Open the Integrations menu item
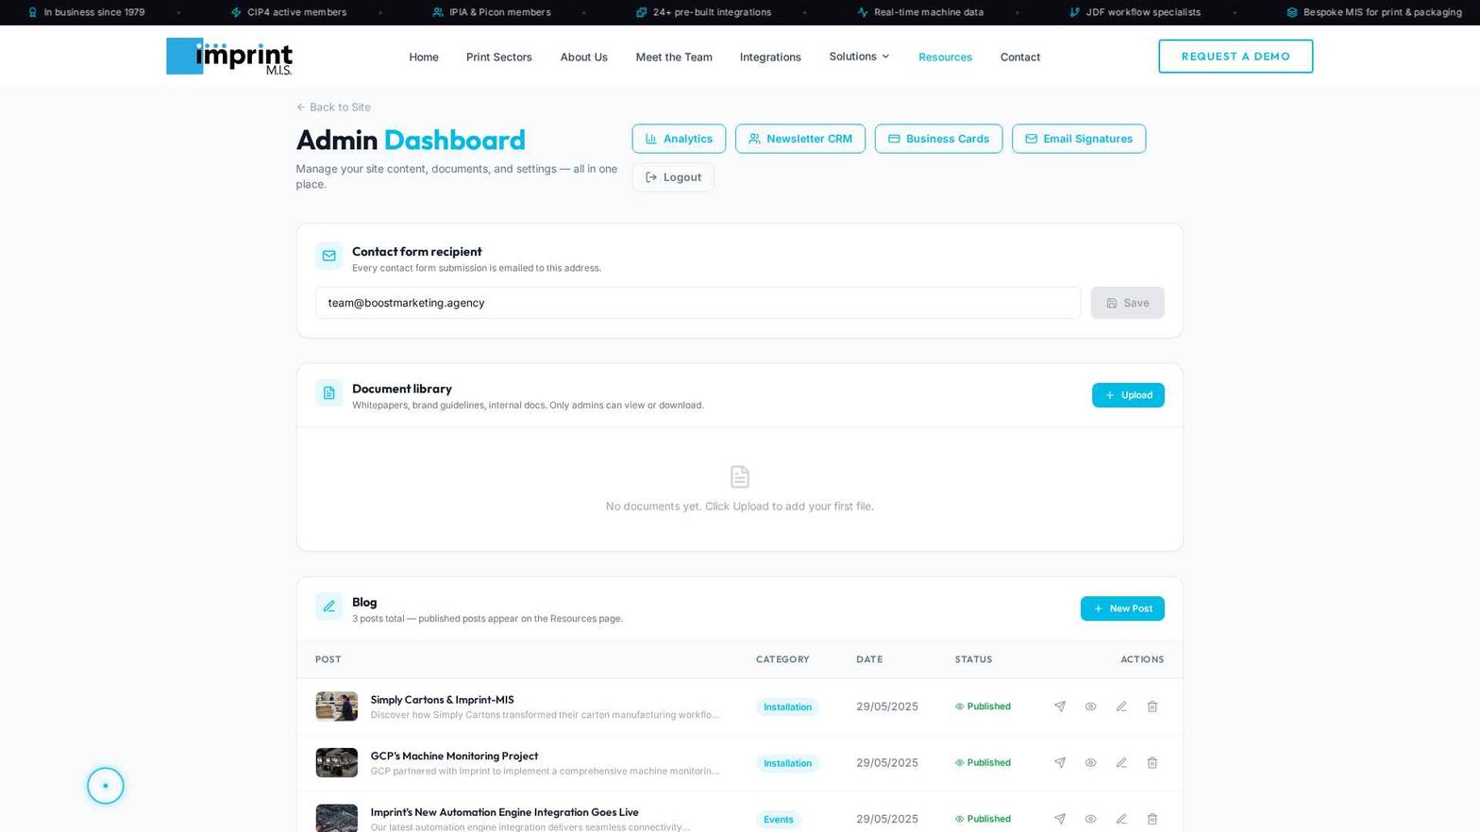The image size is (1480, 832). click(770, 58)
